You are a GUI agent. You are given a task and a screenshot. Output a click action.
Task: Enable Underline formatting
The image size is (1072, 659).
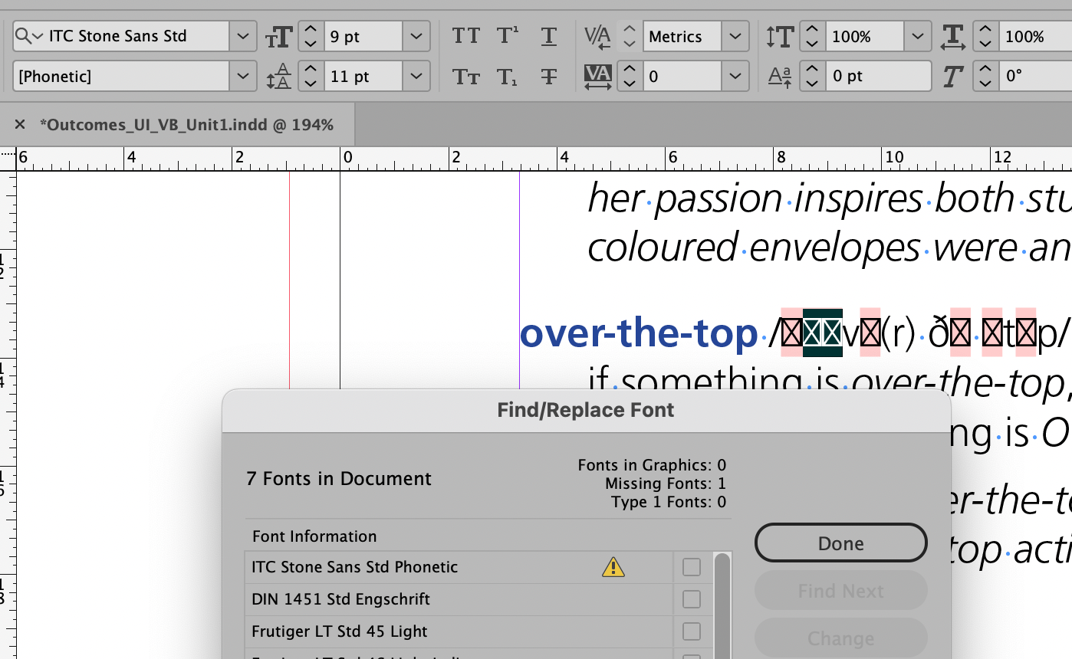(x=549, y=35)
